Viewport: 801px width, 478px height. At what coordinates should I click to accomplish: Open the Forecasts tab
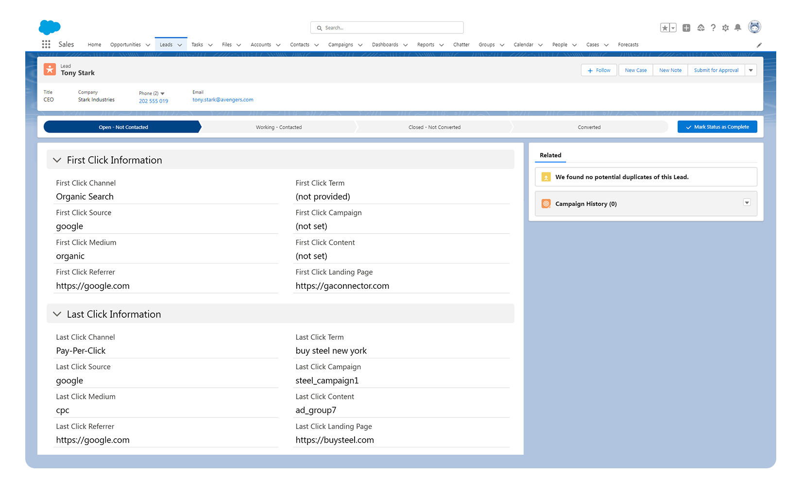(x=628, y=45)
